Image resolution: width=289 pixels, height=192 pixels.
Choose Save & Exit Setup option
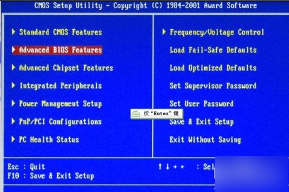202,121
